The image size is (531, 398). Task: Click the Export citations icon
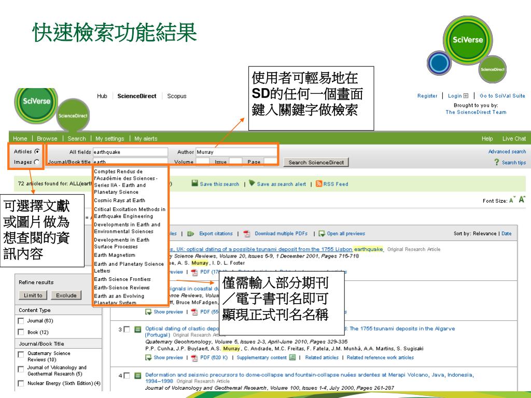tap(191, 234)
